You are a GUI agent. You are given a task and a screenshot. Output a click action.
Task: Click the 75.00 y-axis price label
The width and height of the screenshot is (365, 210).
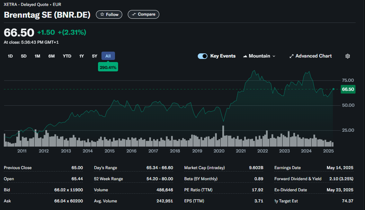[348, 80]
